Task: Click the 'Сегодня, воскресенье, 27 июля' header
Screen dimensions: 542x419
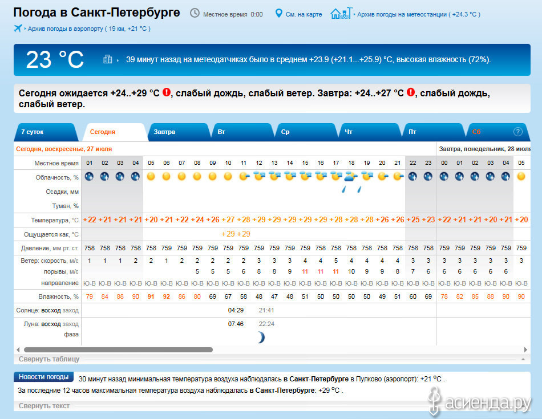Action: (x=64, y=149)
